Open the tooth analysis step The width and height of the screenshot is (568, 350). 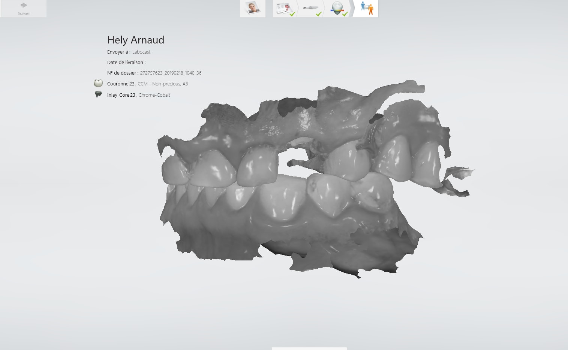pyautogui.click(x=337, y=8)
